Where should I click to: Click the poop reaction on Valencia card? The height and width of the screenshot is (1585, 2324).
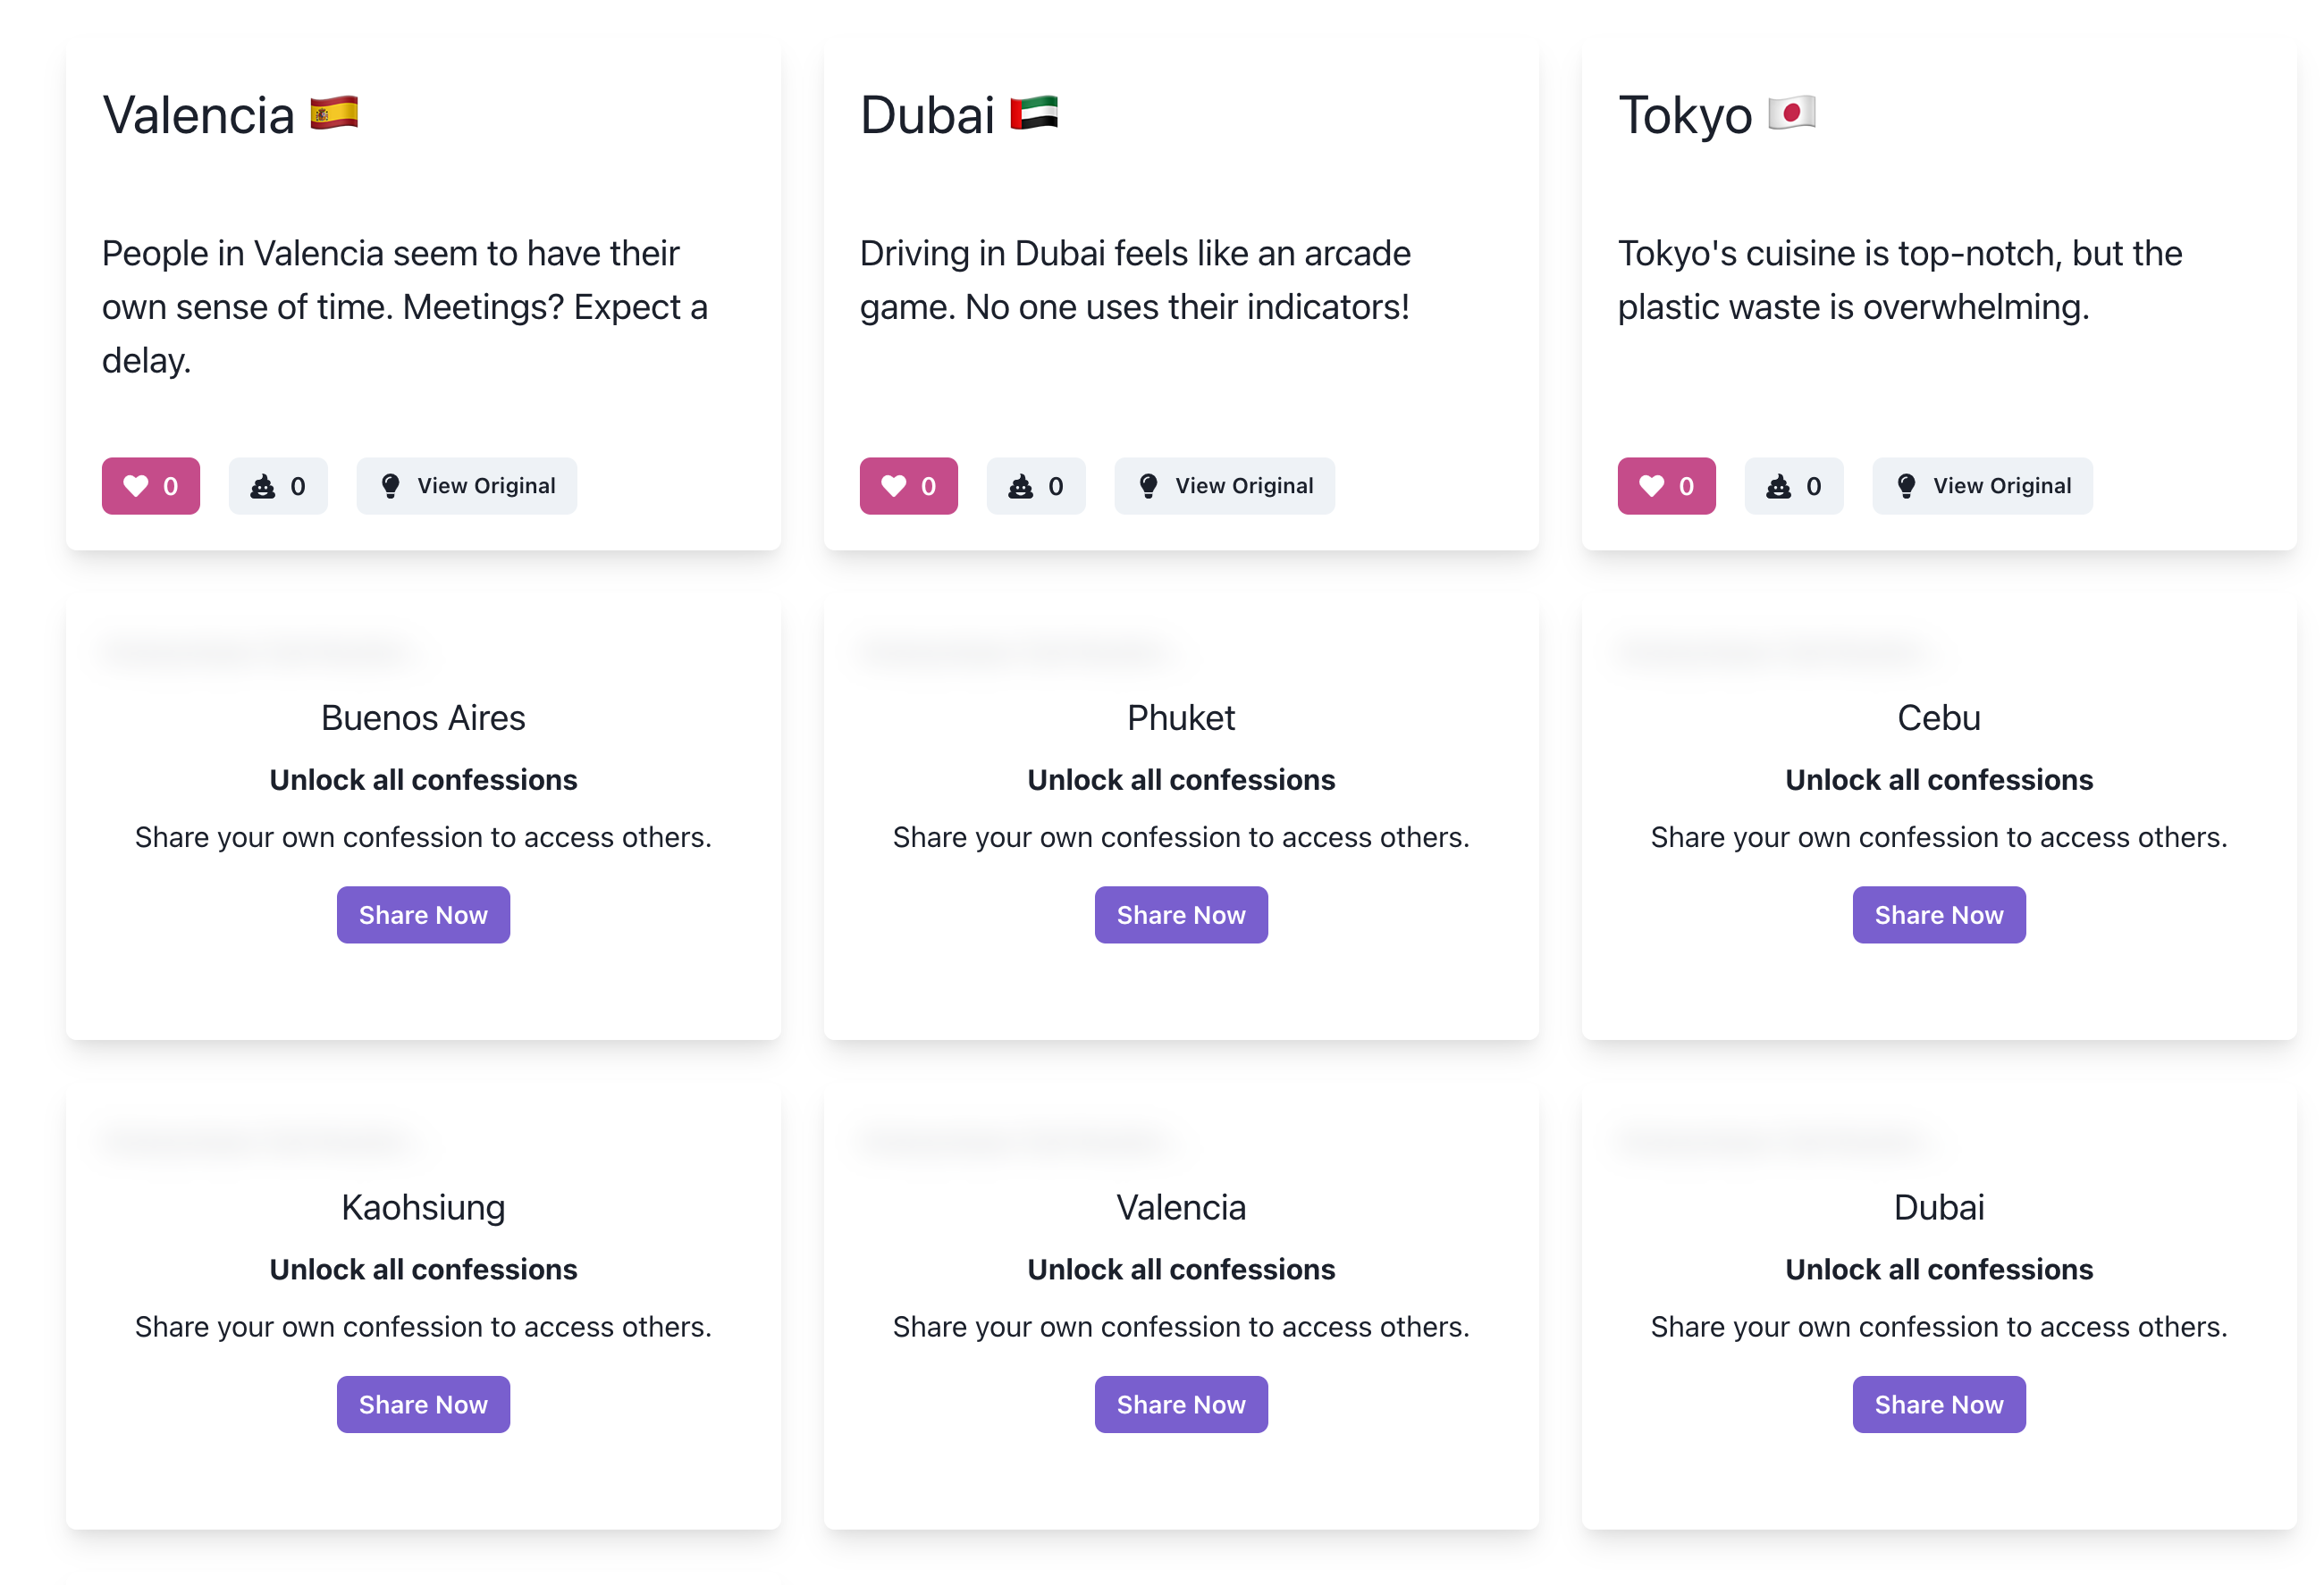(x=277, y=486)
